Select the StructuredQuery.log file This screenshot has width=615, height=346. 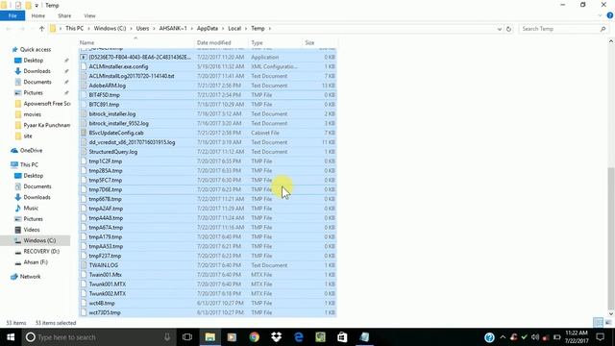coord(113,152)
